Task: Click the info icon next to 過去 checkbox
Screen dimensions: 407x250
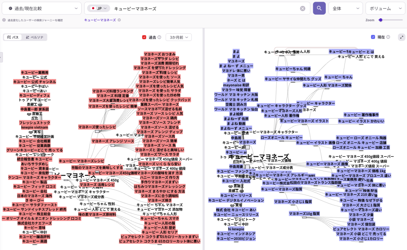Action: (x=160, y=37)
